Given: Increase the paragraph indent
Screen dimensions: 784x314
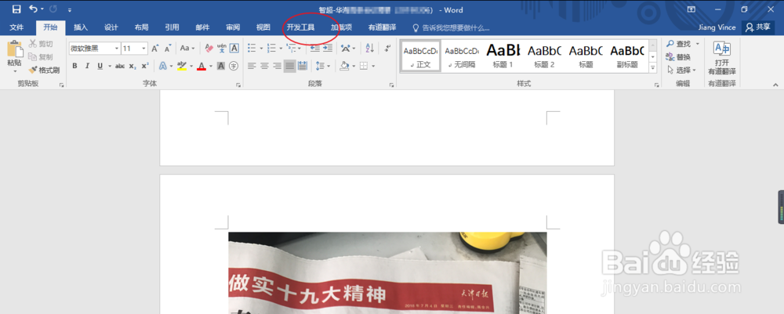Looking at the screenshot, I should tap(328, 49).
